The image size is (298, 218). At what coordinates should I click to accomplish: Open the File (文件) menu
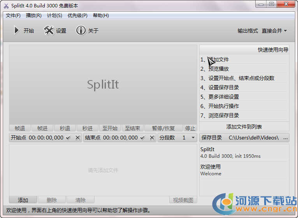click(13, 16)
